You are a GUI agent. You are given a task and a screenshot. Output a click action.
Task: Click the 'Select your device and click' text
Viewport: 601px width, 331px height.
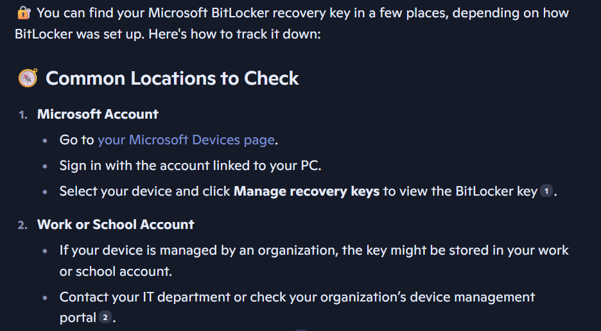tap(145, 191)
